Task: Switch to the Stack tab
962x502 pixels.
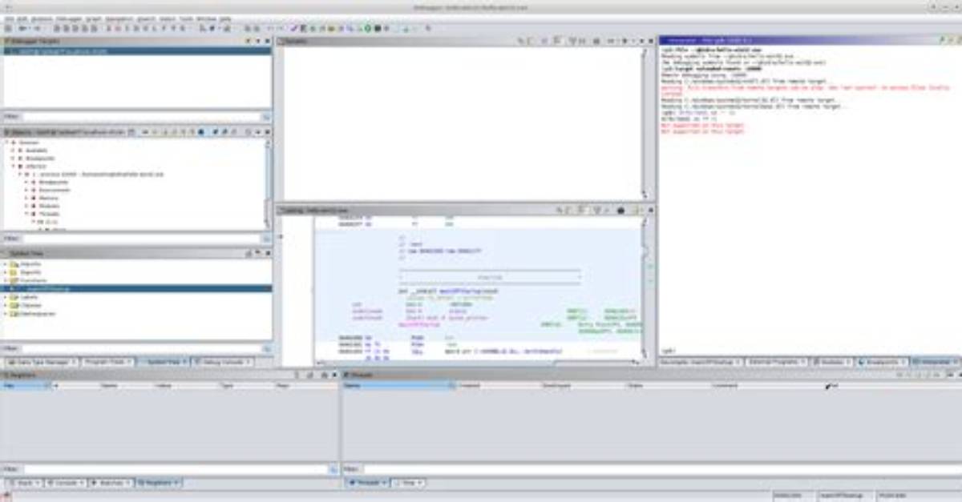Action: 23,483
